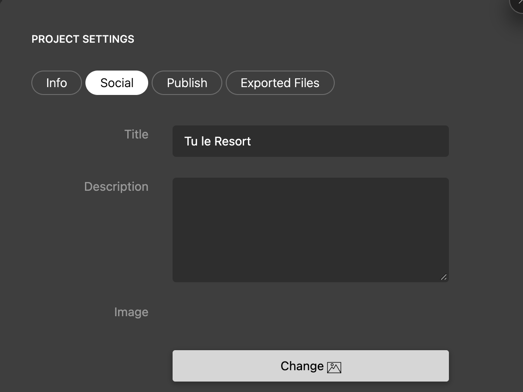Click the Title field containing Tu le Resort
Viewport: 523px width, 392px height.
coord(311,141)
